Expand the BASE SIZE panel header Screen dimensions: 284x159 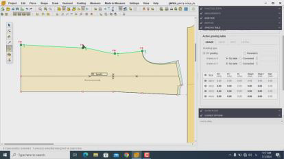(x=240, y=18)
